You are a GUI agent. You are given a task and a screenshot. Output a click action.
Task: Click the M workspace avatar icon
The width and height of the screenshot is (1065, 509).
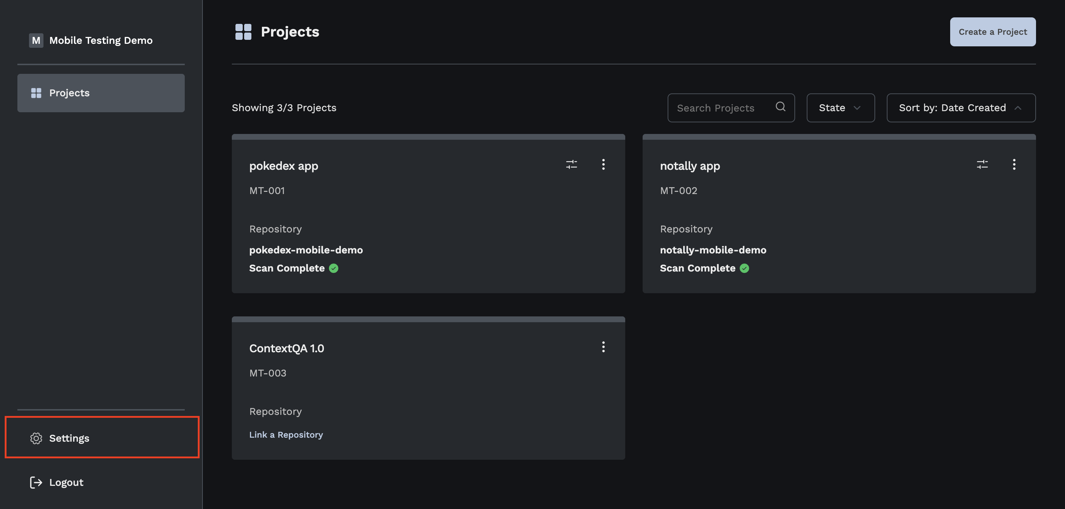[36, 41]
